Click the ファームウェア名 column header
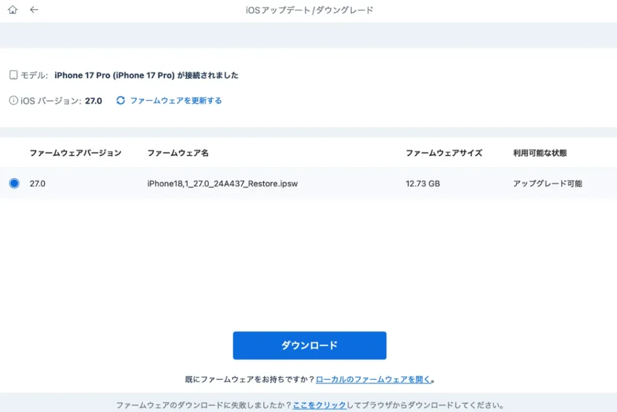 pyautogui.click(x=178, y=153)
